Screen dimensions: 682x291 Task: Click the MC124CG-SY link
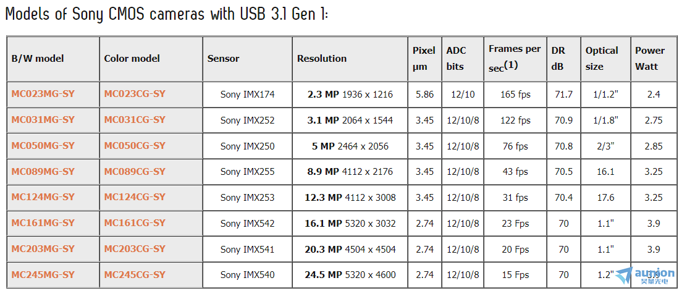tap(135, 197)
